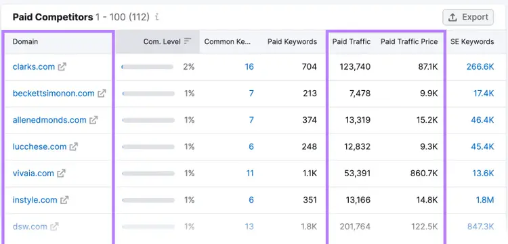Image resolution: width=508 pixels, height=244 pixels.
Task: Select paid traffic value 12,832
Action: pyautogui.click(x=358, y=146)
